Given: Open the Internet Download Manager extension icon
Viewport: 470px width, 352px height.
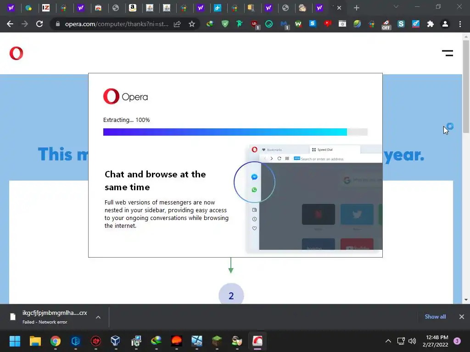Looking at the screenshot, I should (210, 24).
